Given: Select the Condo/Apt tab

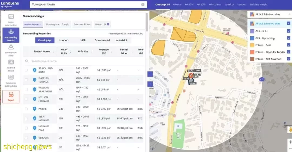Looking at the screenshot, I should (x=45, y=40).
